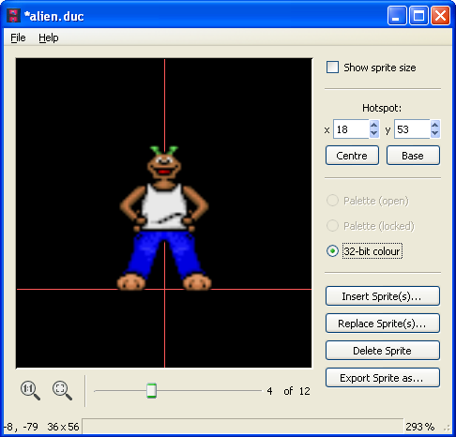Click the Export Sprite as... button
This screenshot has width=456, height=437.
[x=383, y=378]
